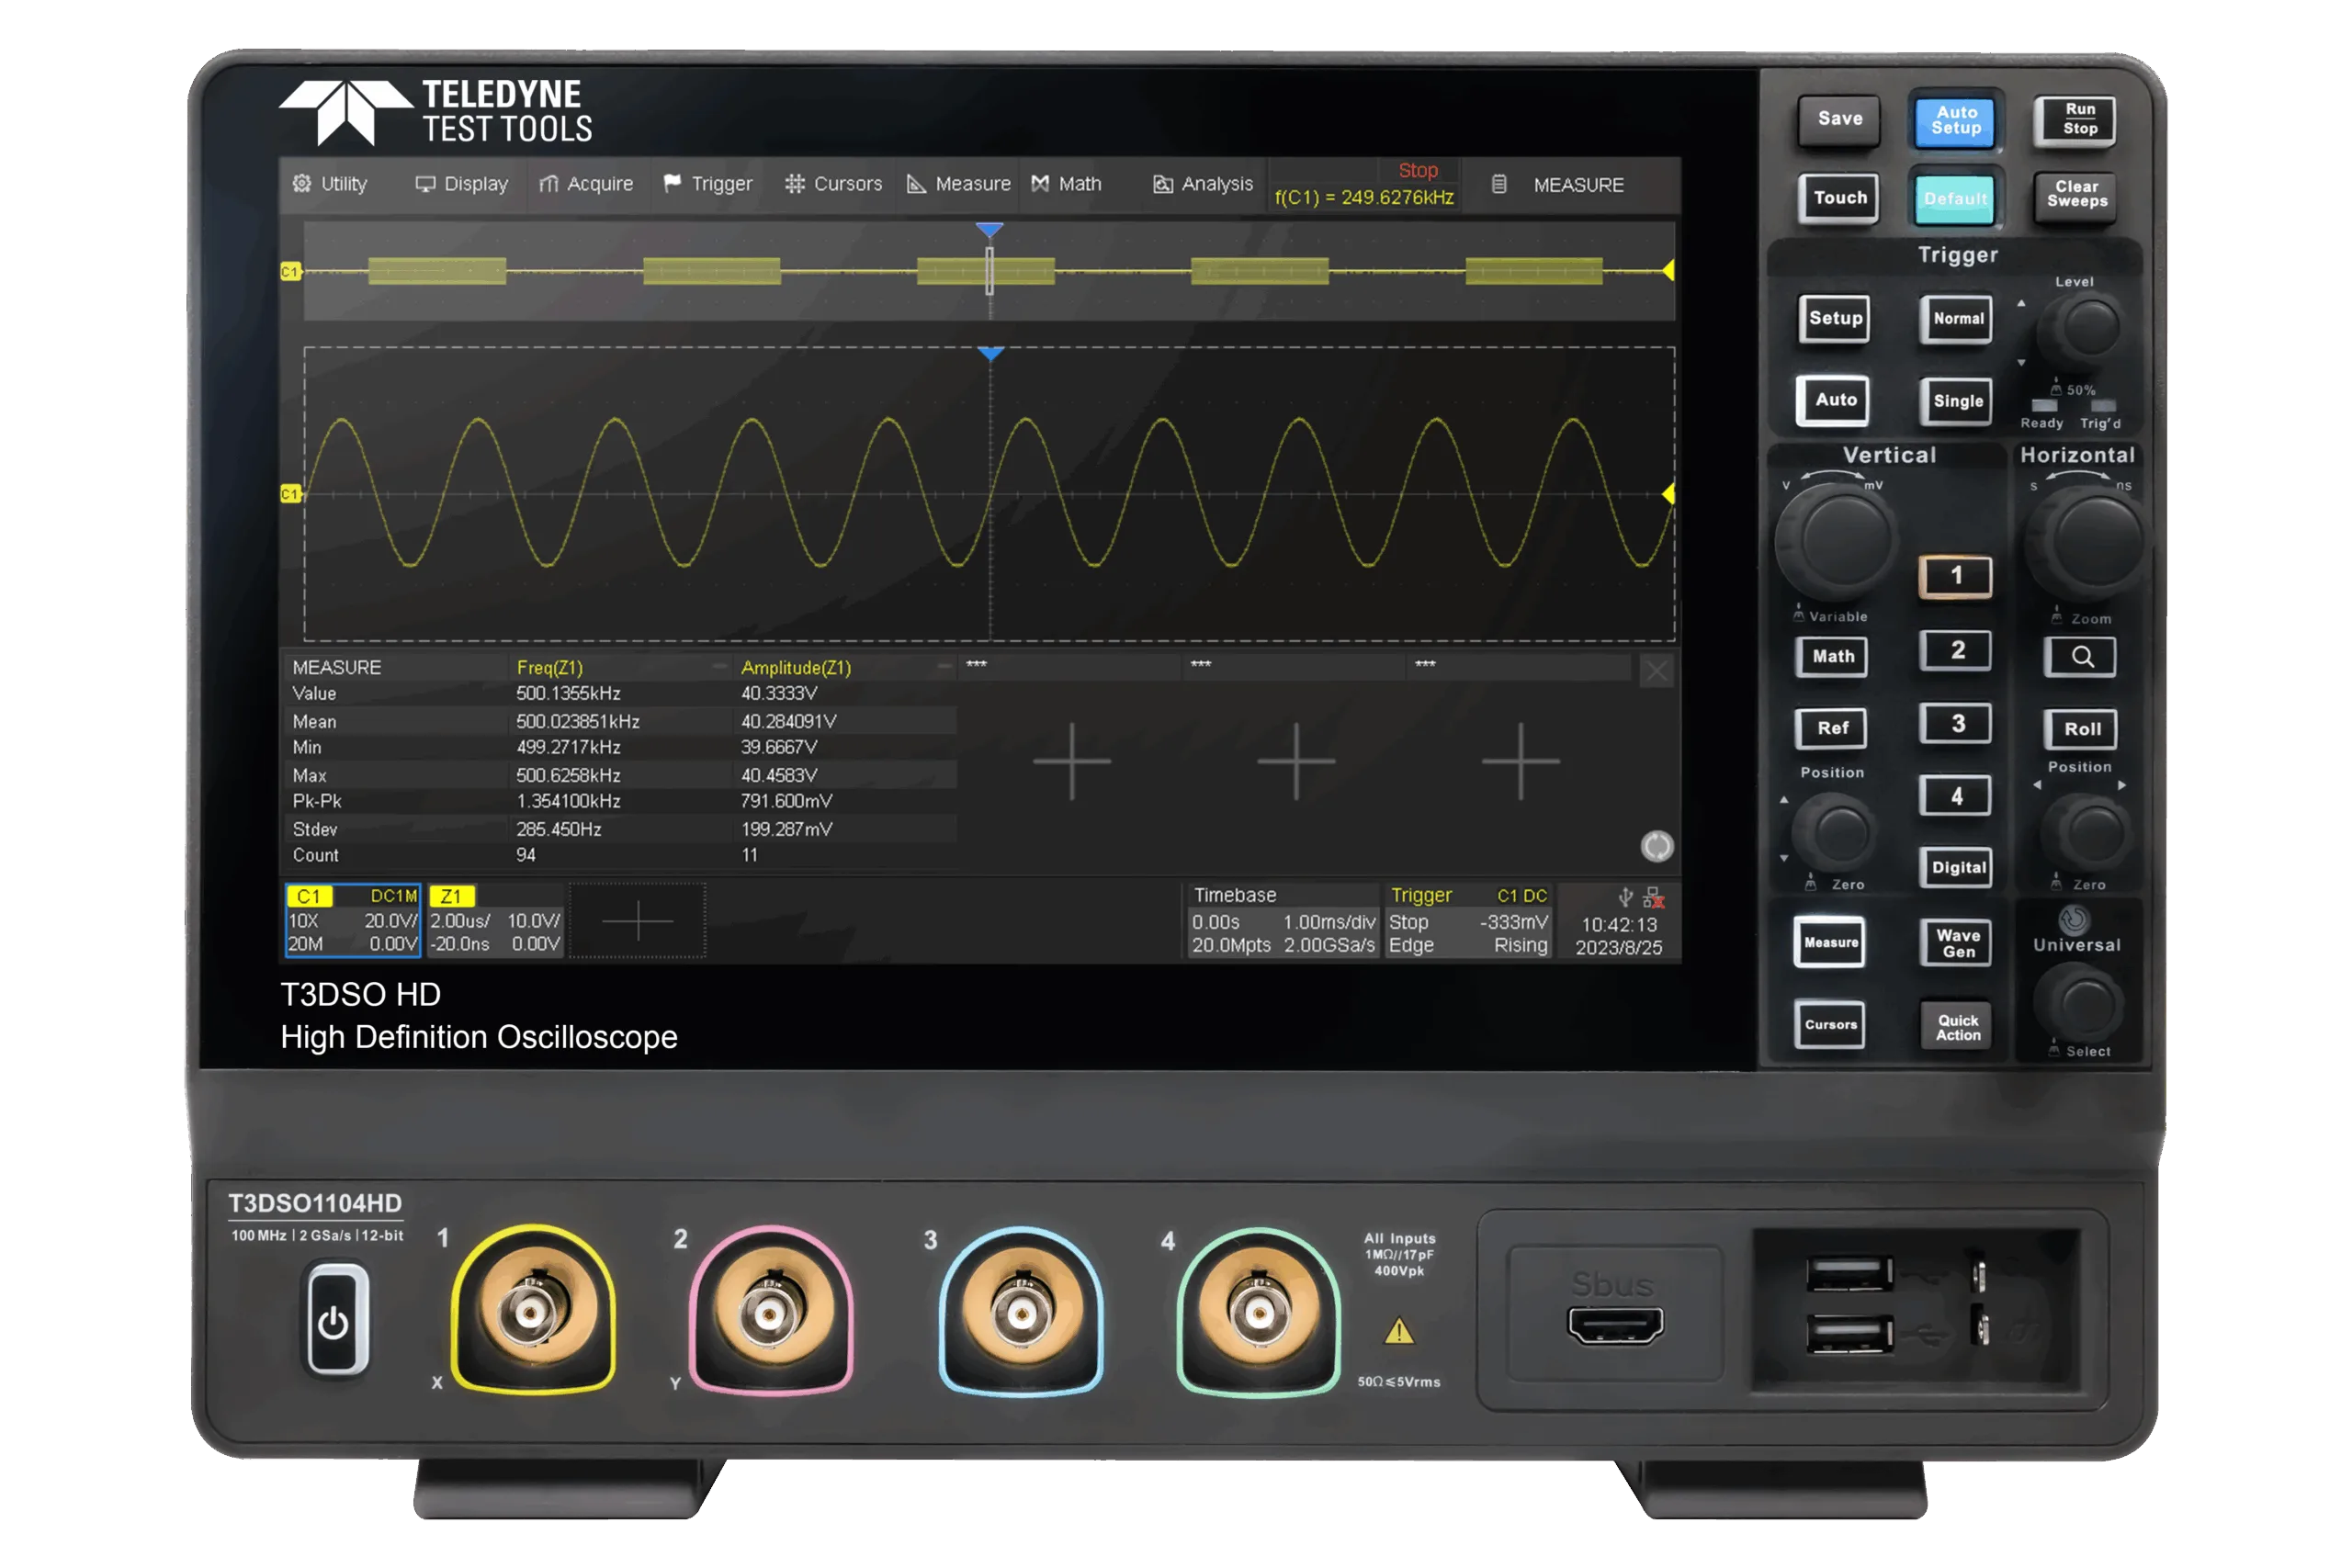Screen dimensions: 2352x1568
Task: Open the Math menu
Action: pyautogui.click(x=1067, y=184)
